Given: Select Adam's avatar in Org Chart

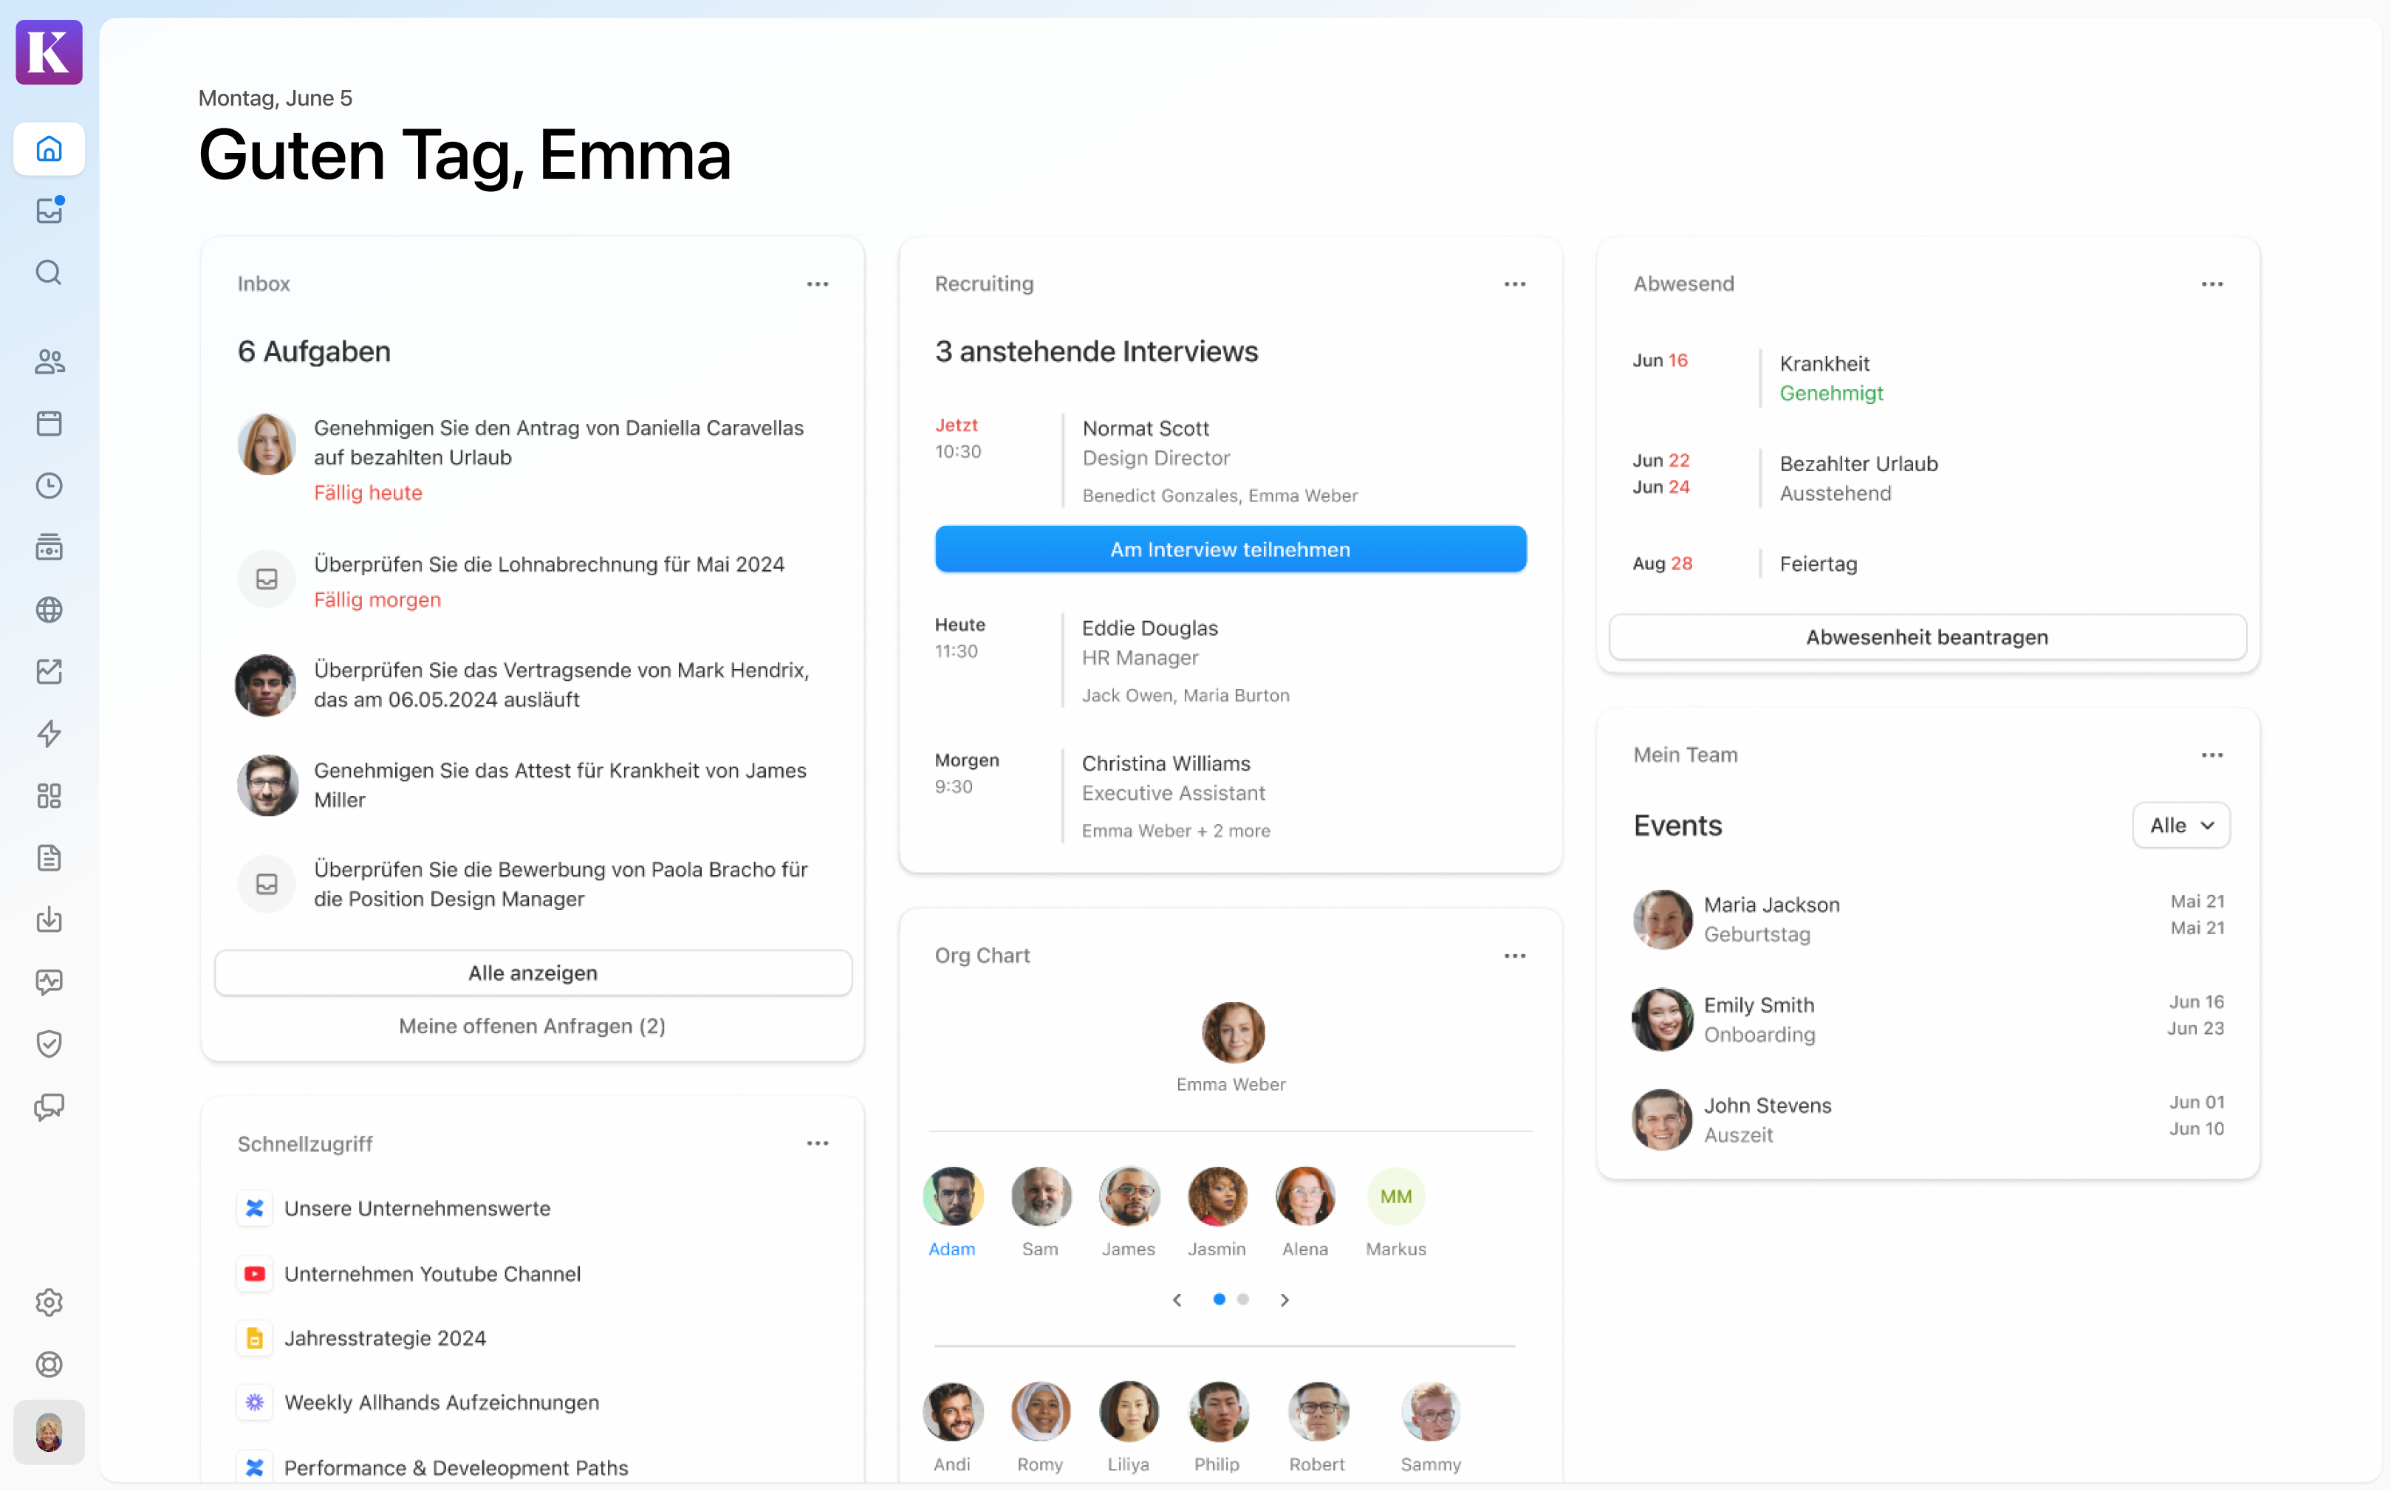Looking at the screenshot, I should pos(953,1196).
